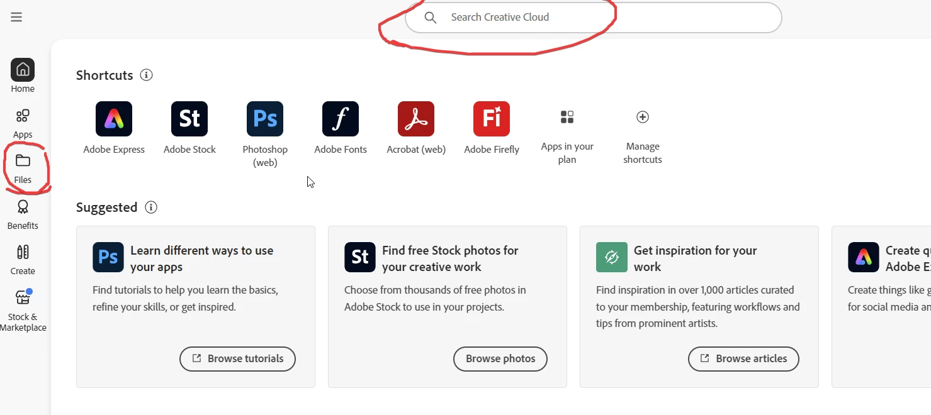Viewport: 931px width, 415px height.
Task: Open Benefits in the sidebar
Action: click(23, 214)
